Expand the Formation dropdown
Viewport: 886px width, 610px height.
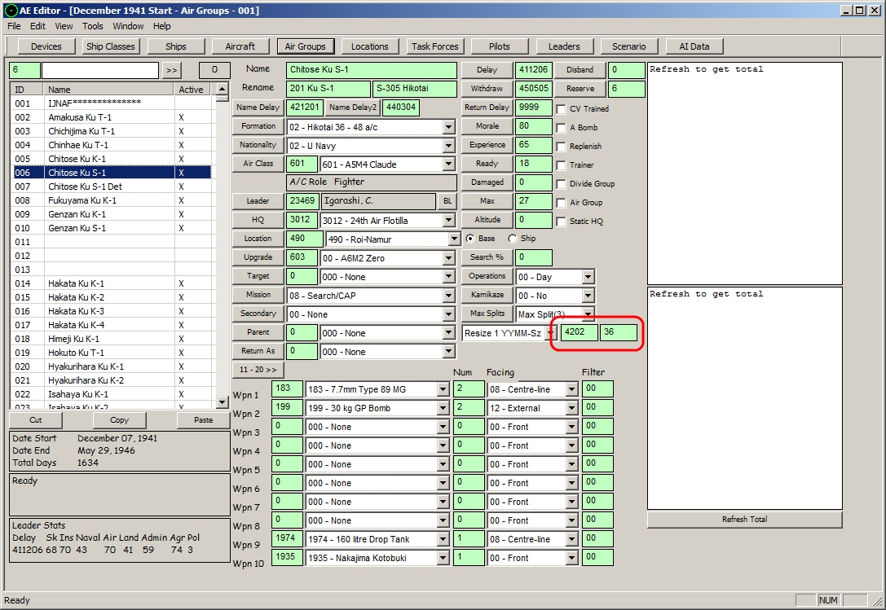pos(448,127)
